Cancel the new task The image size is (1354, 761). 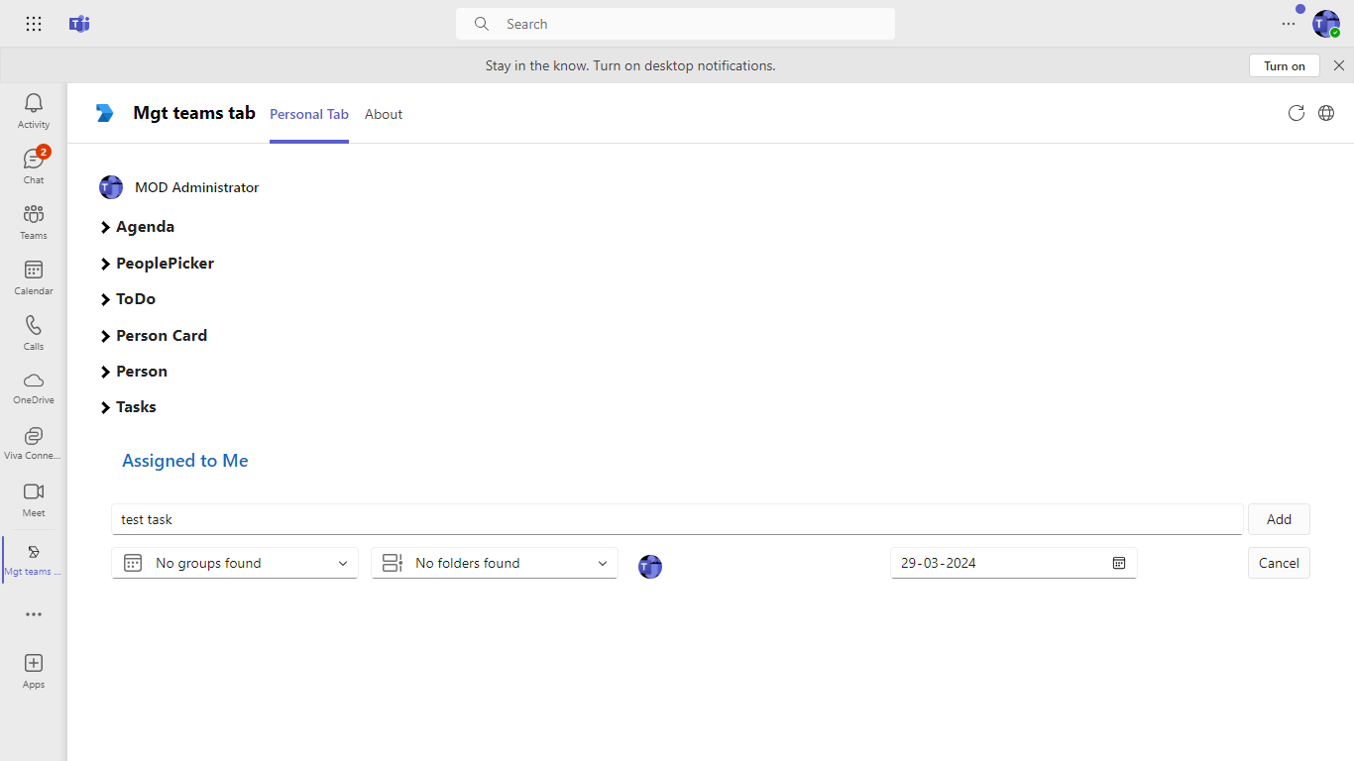click(1279, 563)
